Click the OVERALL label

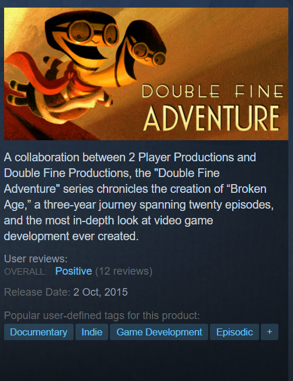coord(25,271)
